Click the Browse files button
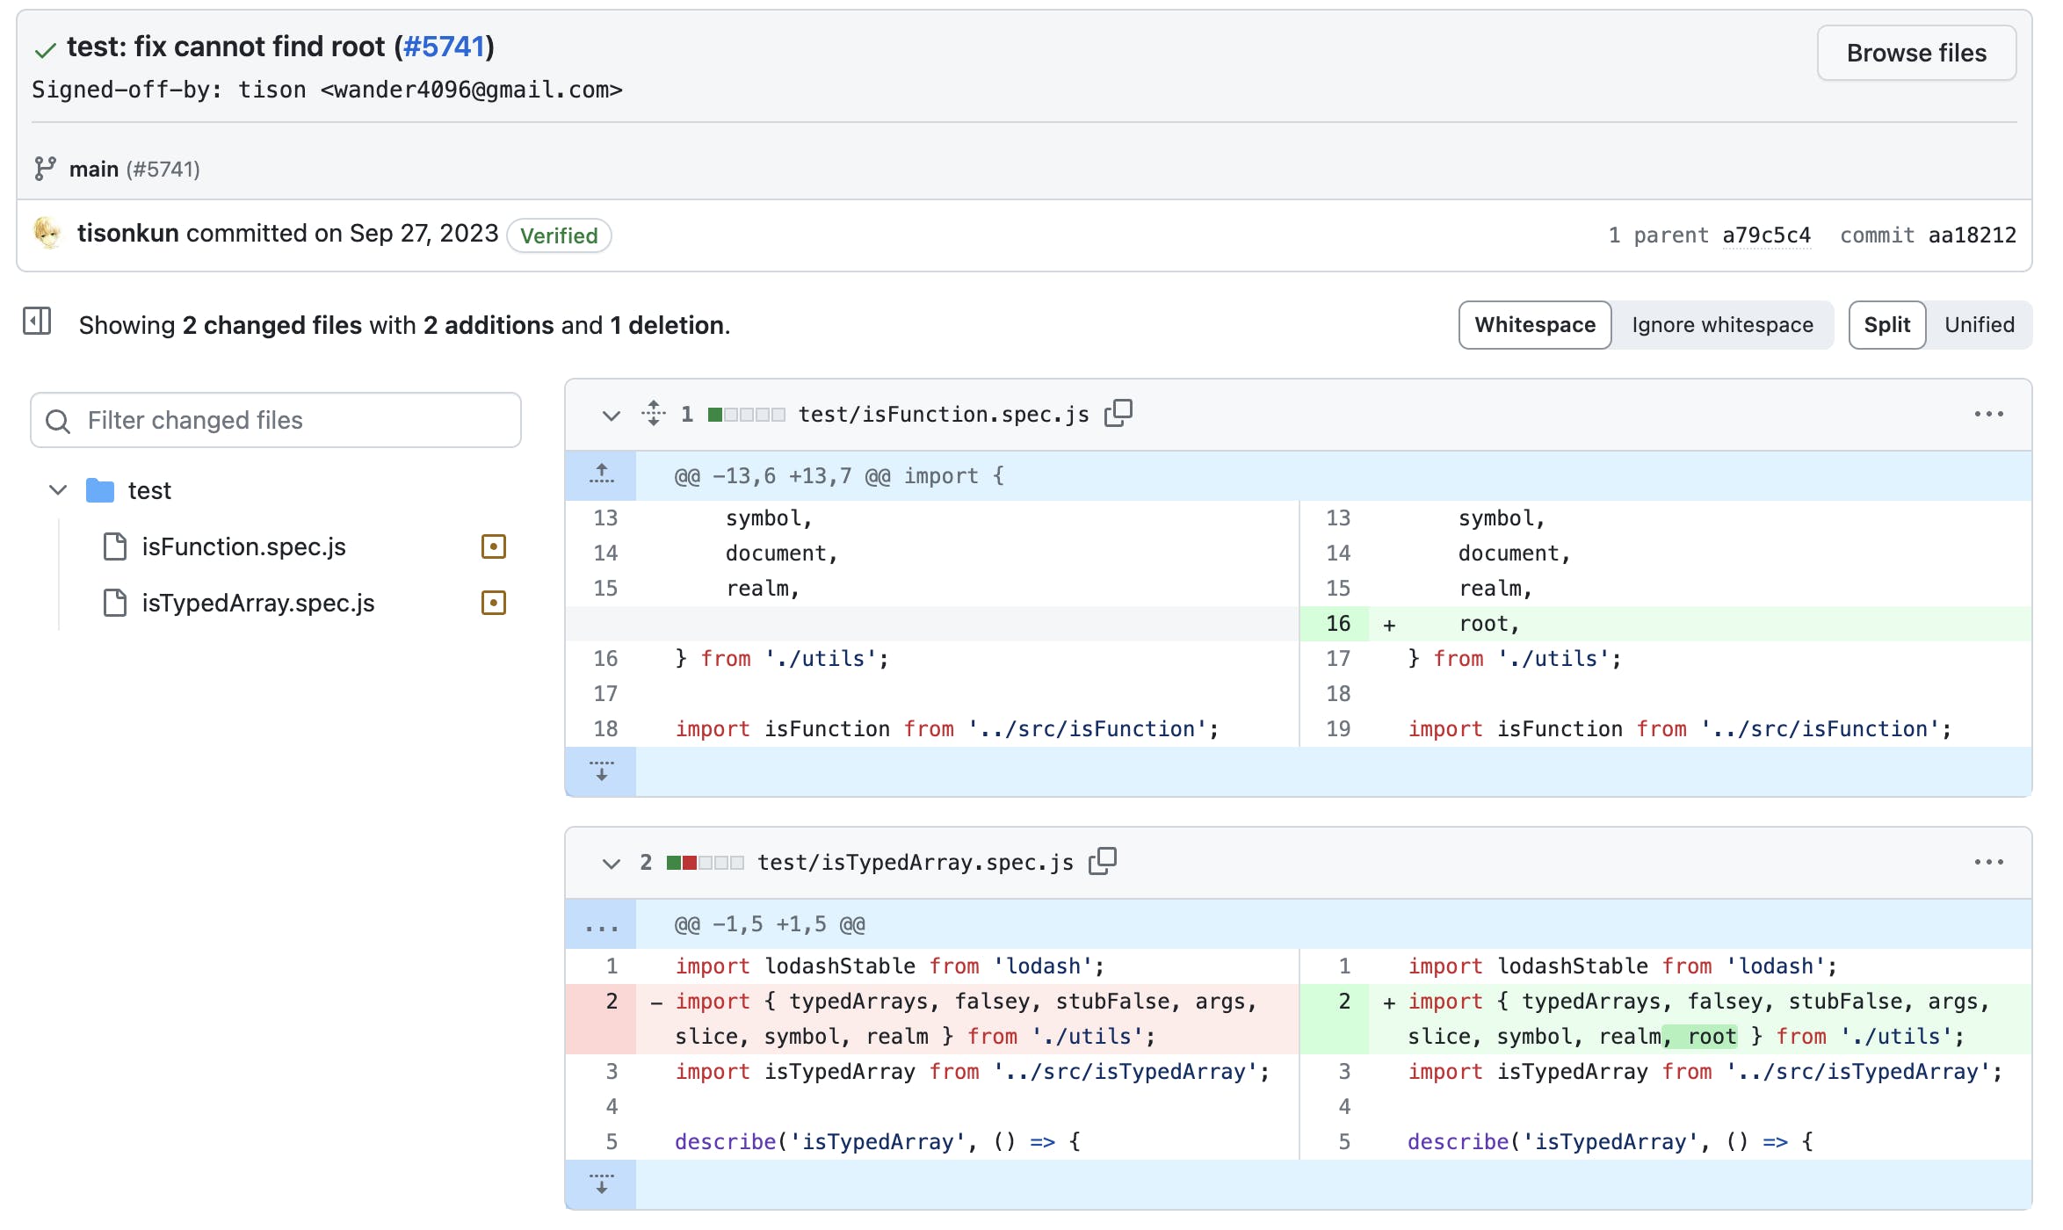 [x=1916, y=53]
